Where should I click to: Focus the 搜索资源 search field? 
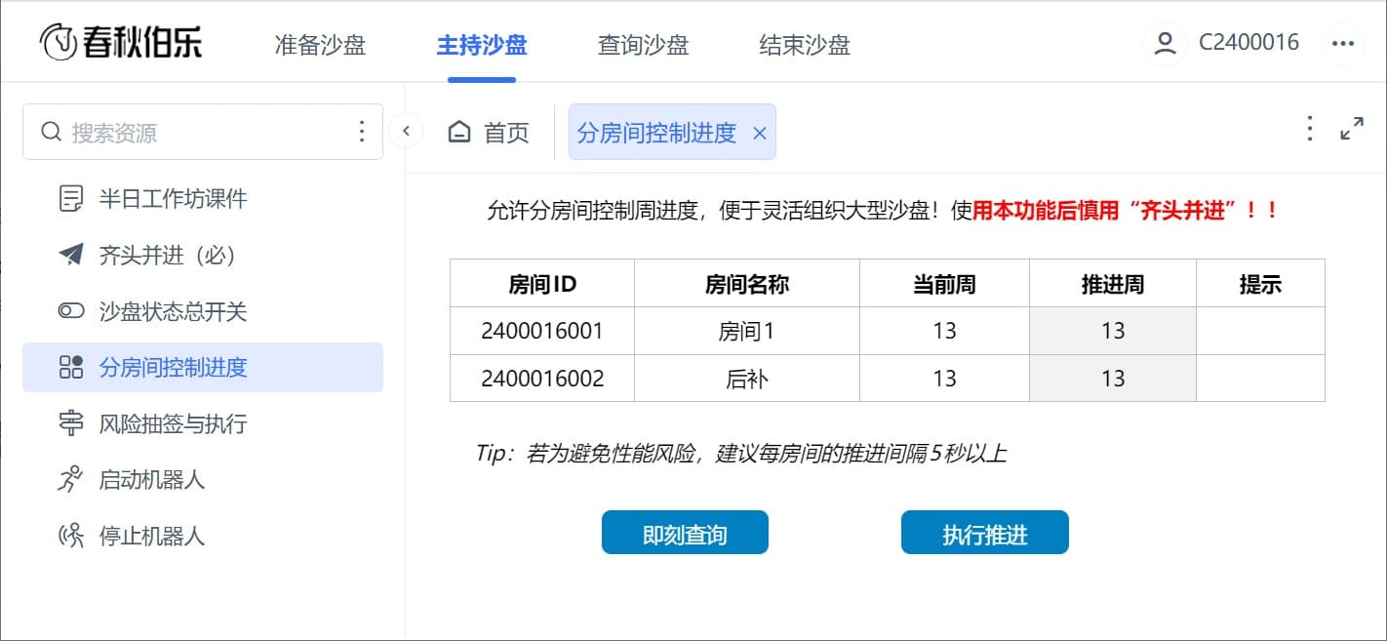pyautogui.click(x=203, y=132)
